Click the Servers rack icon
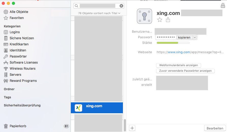 [6, 75]
